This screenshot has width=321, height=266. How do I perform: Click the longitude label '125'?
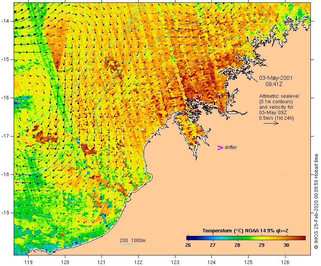tap(248, 262)
